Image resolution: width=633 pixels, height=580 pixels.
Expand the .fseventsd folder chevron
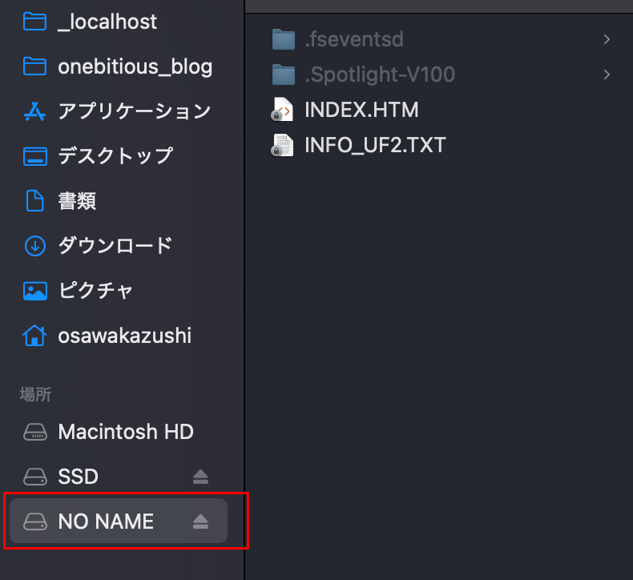pyautogui.click(x=607, y=39)
